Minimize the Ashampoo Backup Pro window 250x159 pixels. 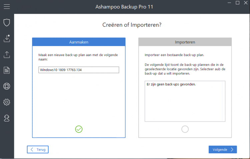pyautogui.click(x=229, y=3)
